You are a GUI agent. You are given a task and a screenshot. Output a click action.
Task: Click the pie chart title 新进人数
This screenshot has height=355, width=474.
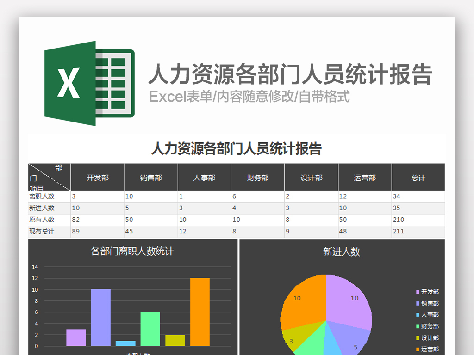[342, 251]
